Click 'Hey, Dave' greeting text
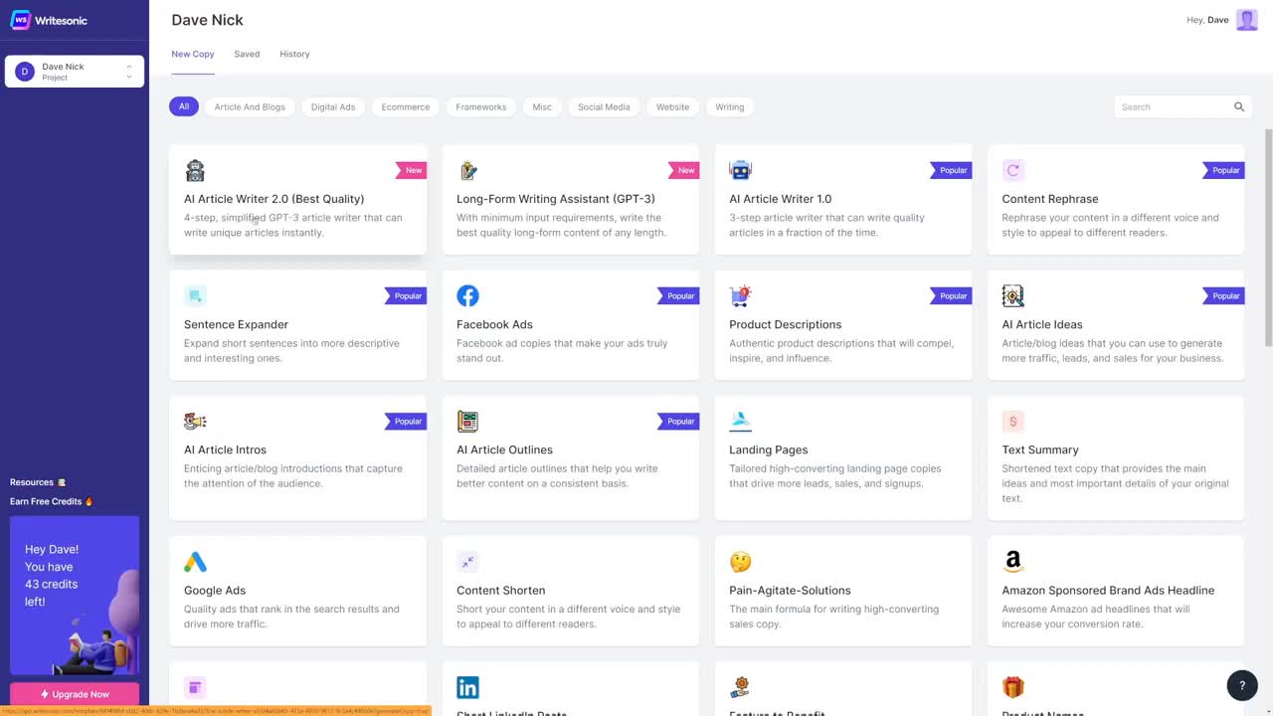Viewport: 1273px width, 716px height. pos(1207,20)
